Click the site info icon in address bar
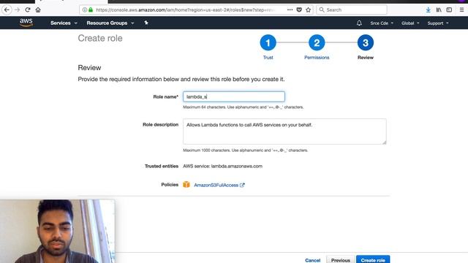Image resolution: width=468 pixels, height=263 pixels. pyautogui.click(x=85, y=9)
